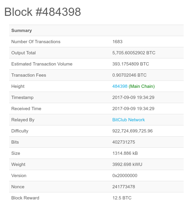The image size is (191, 205).
Task: Click the Size value 1314.886 kB
Action: 125,153
